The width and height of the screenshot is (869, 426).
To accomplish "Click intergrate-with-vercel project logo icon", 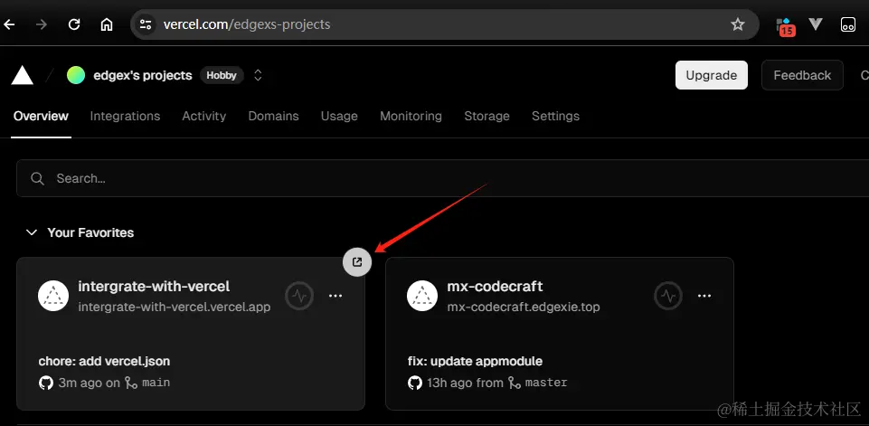I will click(53, 296).
